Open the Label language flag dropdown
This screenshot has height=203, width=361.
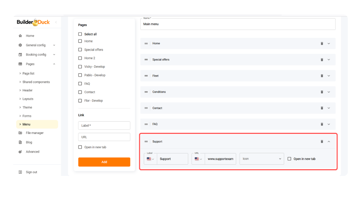[x=150, y=159]
